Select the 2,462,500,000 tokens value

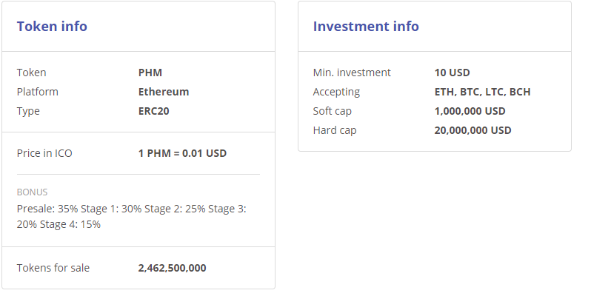tap(172, 268)
